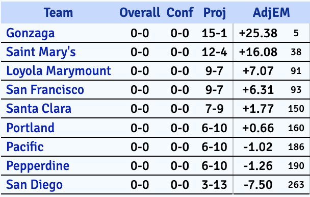This screenshot has width=310, height=197.
Task: Click the Loyola Marymount team name
Action: coord(59,71)
